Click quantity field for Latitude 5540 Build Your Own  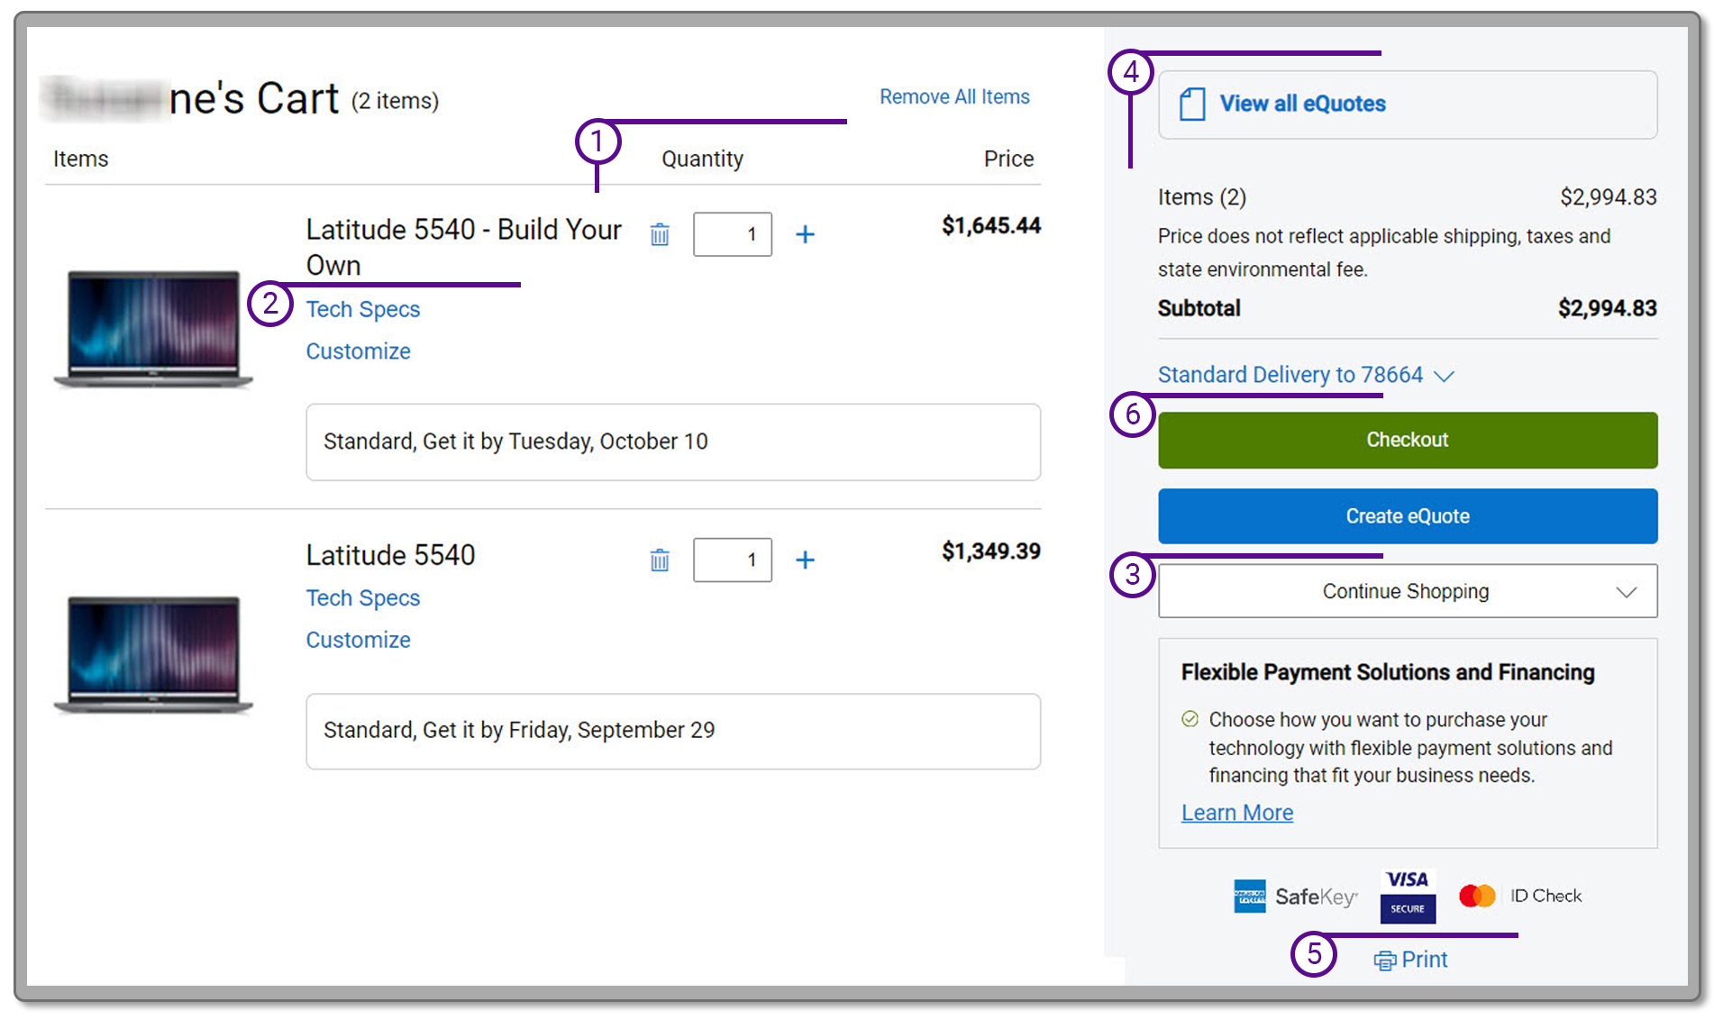733,234
